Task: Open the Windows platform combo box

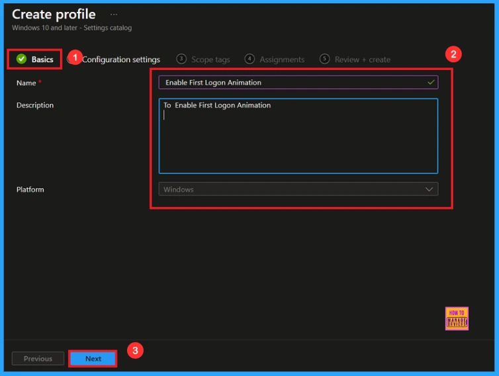Action: (x=291, y=190)
